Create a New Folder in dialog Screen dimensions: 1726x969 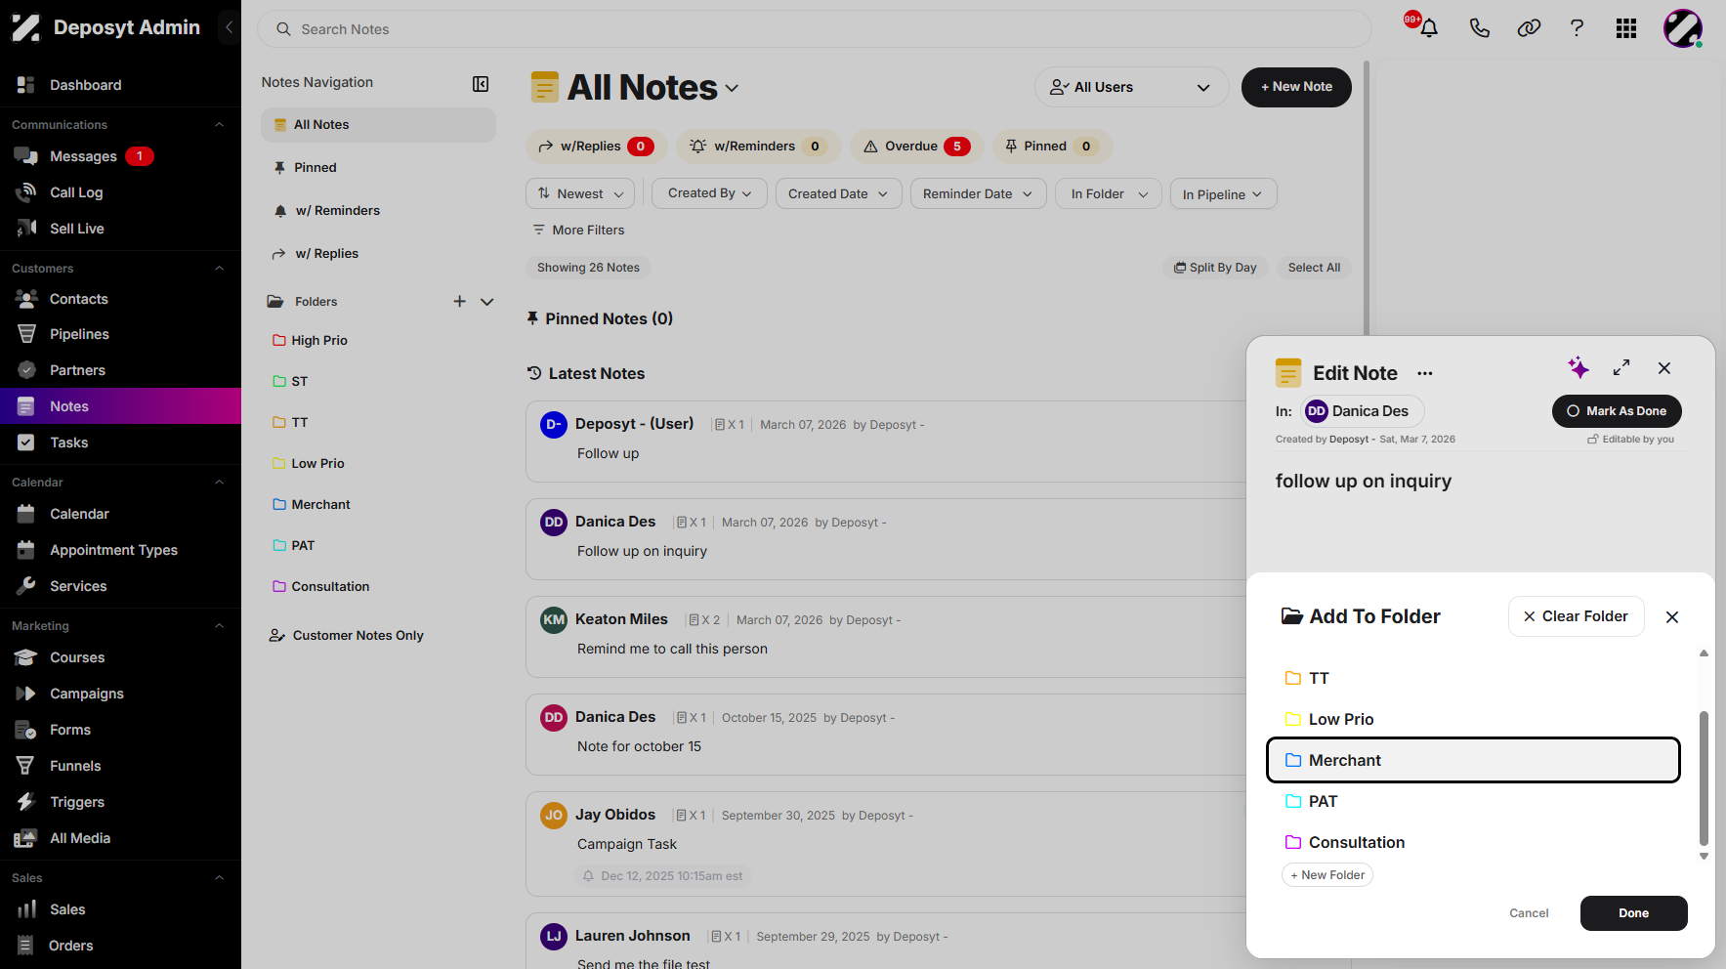coord(1326,875)
